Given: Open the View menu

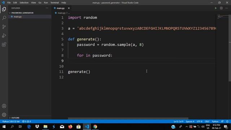Looking at the screenshot, I should click(34, 3).
